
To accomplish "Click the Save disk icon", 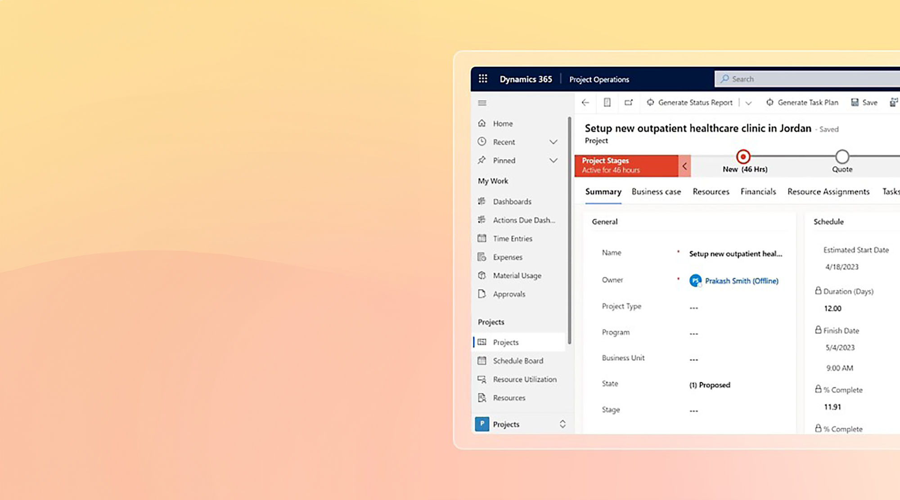I will (855, 103).
